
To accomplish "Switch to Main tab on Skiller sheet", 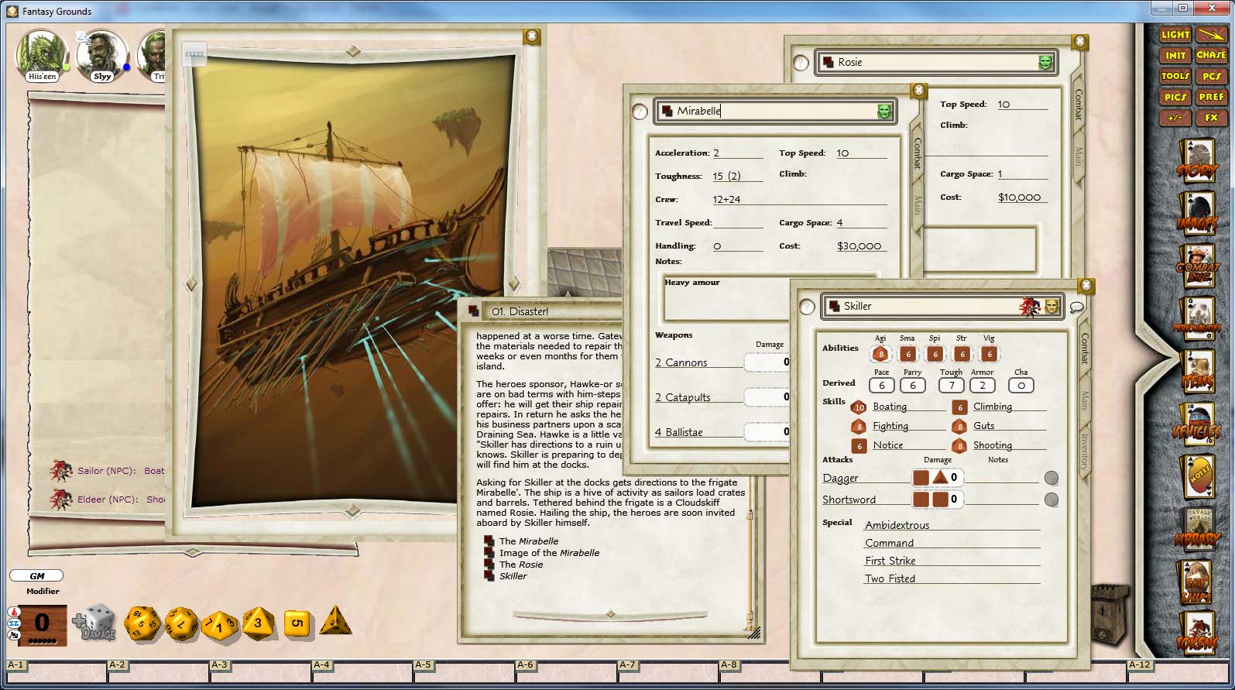I will coord(1084,400).
